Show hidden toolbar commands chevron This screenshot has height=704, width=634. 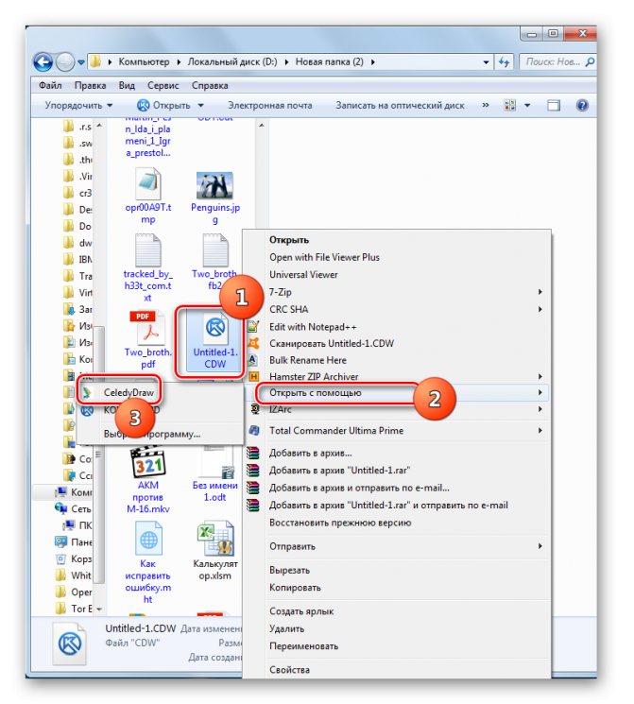[486, 105]
